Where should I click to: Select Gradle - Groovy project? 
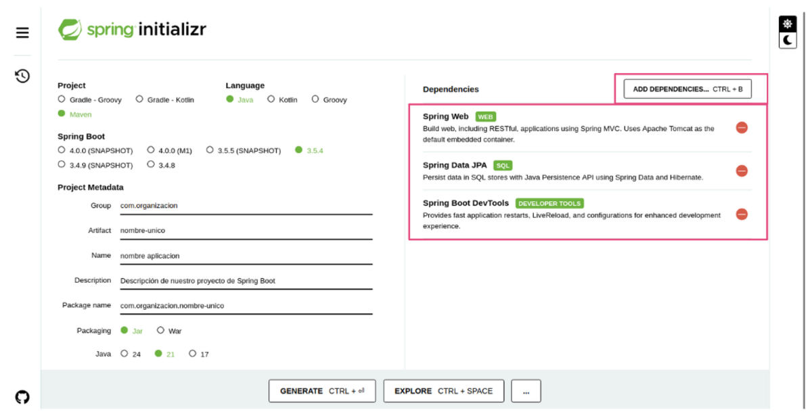(90, 99)
